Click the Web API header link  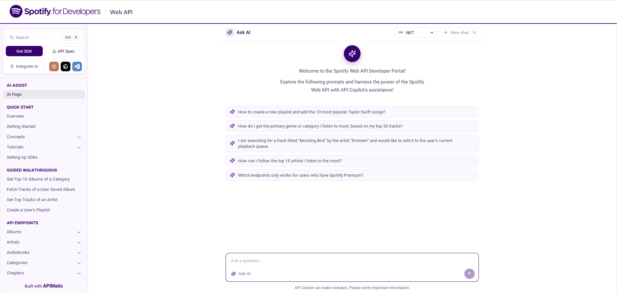[x=121, y=12]
